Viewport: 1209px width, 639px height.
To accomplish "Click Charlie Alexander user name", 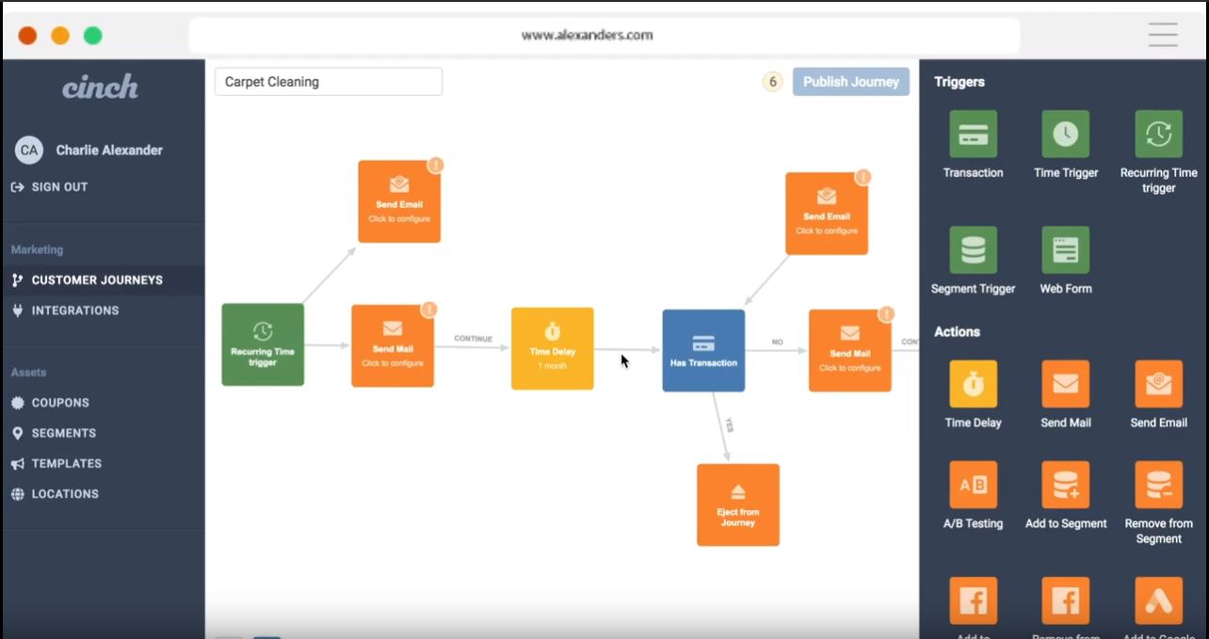I will pyautogui.click(x=109, y=150).
